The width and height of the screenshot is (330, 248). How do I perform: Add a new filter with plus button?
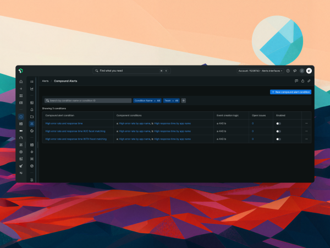184,101
